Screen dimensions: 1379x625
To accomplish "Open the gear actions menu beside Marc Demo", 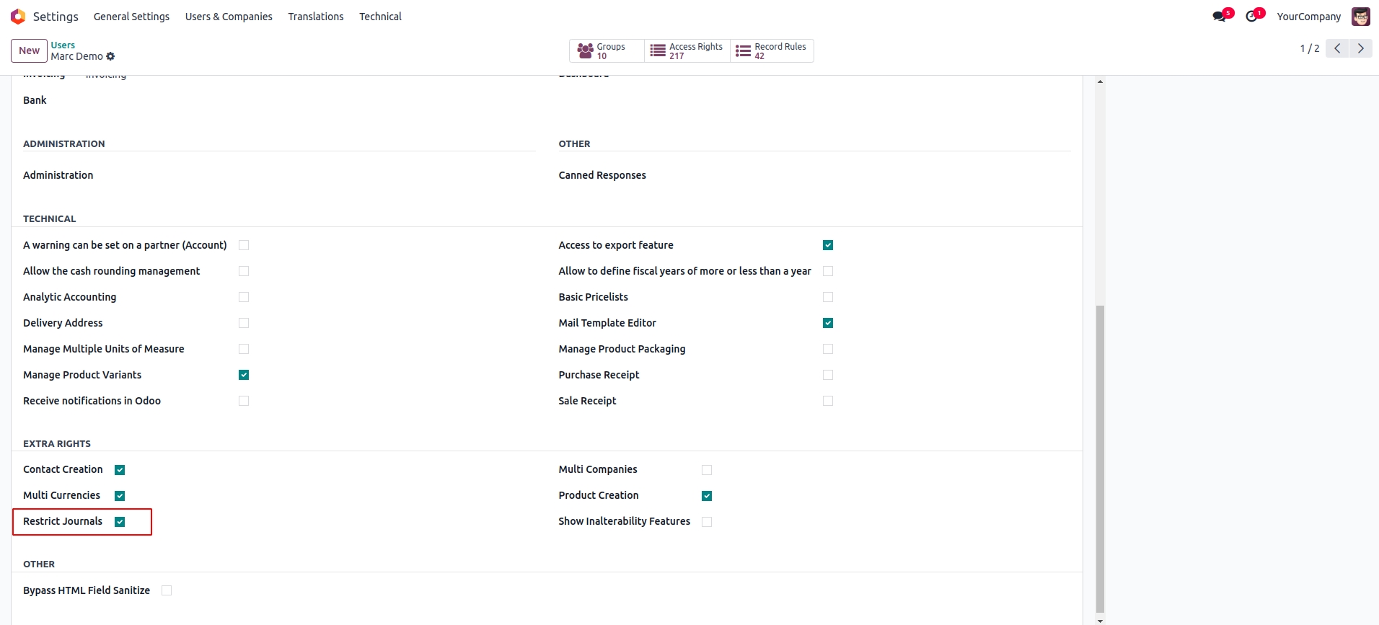I will tap(110, 56).
